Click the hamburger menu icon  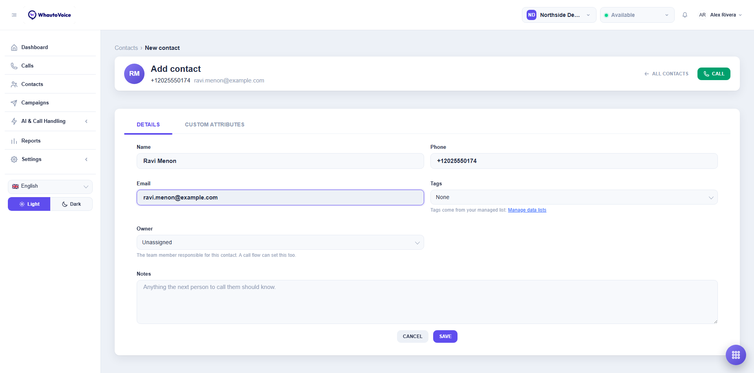click(x=14, y=15)
